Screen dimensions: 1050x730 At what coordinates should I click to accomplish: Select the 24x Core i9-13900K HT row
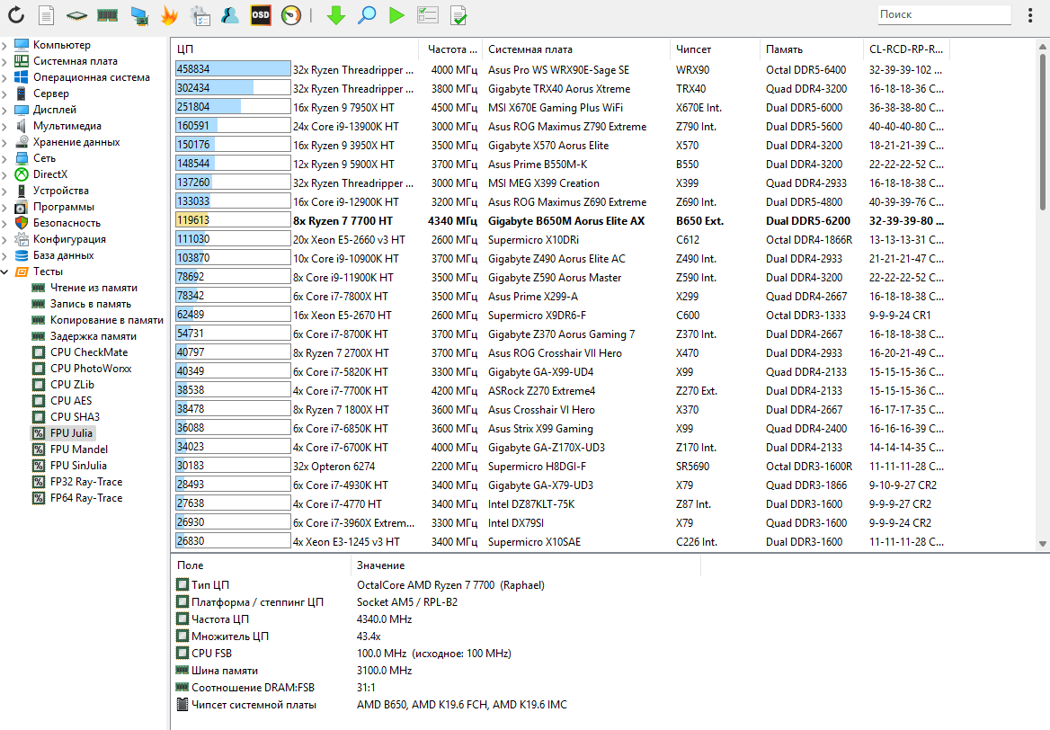pyautogui.click(x=561, y=127)
